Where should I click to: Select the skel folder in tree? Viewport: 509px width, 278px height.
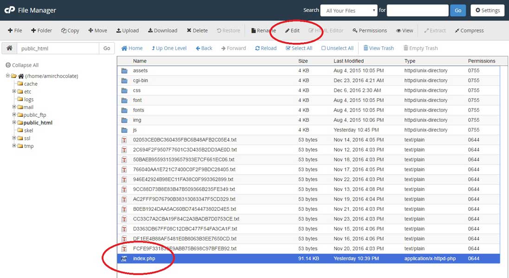pos(29,130)
